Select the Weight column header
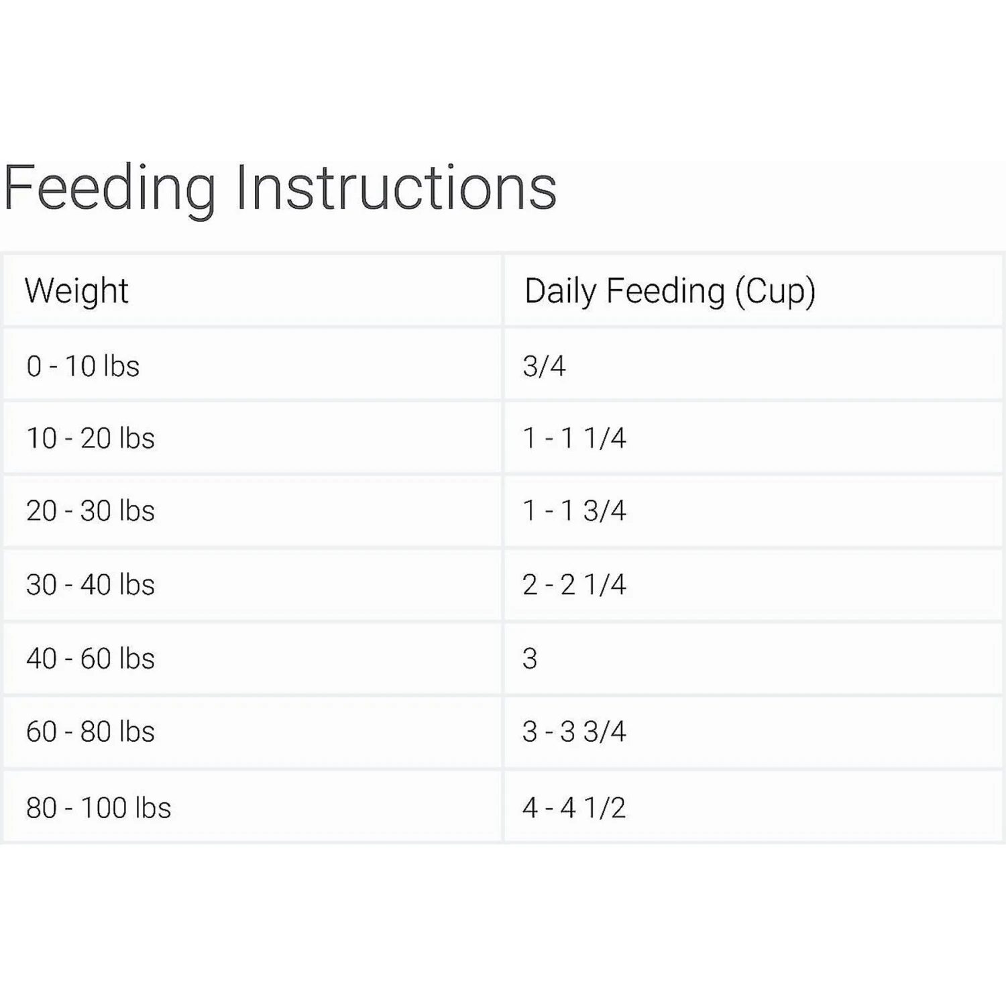 point(76,291)
